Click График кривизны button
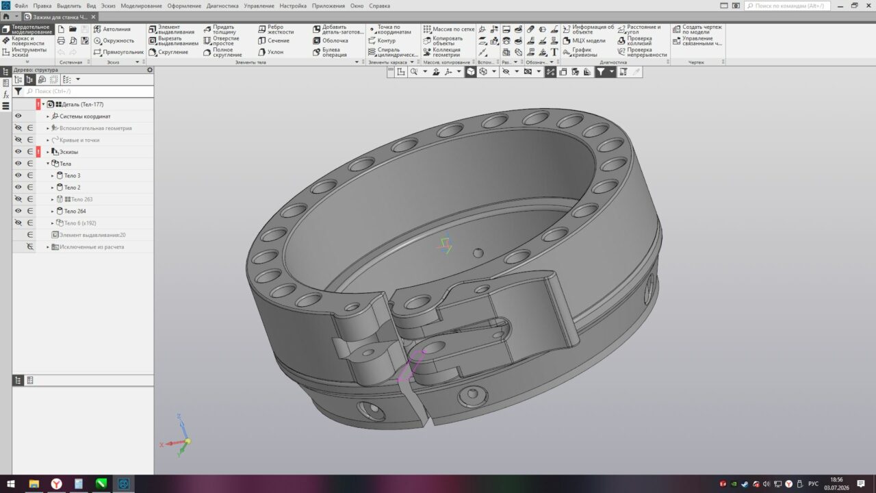Viewport: 876px width, 493px height. click(x=580, y=52)
